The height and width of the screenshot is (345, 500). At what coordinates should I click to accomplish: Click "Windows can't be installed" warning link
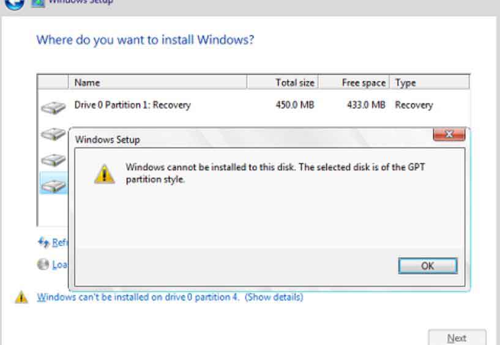139,297
